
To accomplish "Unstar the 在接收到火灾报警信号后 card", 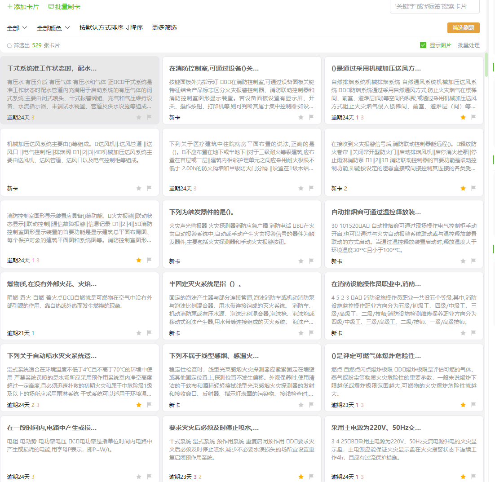I will coord(463,189).
